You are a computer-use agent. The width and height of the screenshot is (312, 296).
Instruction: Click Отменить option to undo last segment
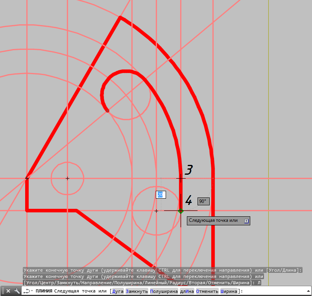coord(207,291)
